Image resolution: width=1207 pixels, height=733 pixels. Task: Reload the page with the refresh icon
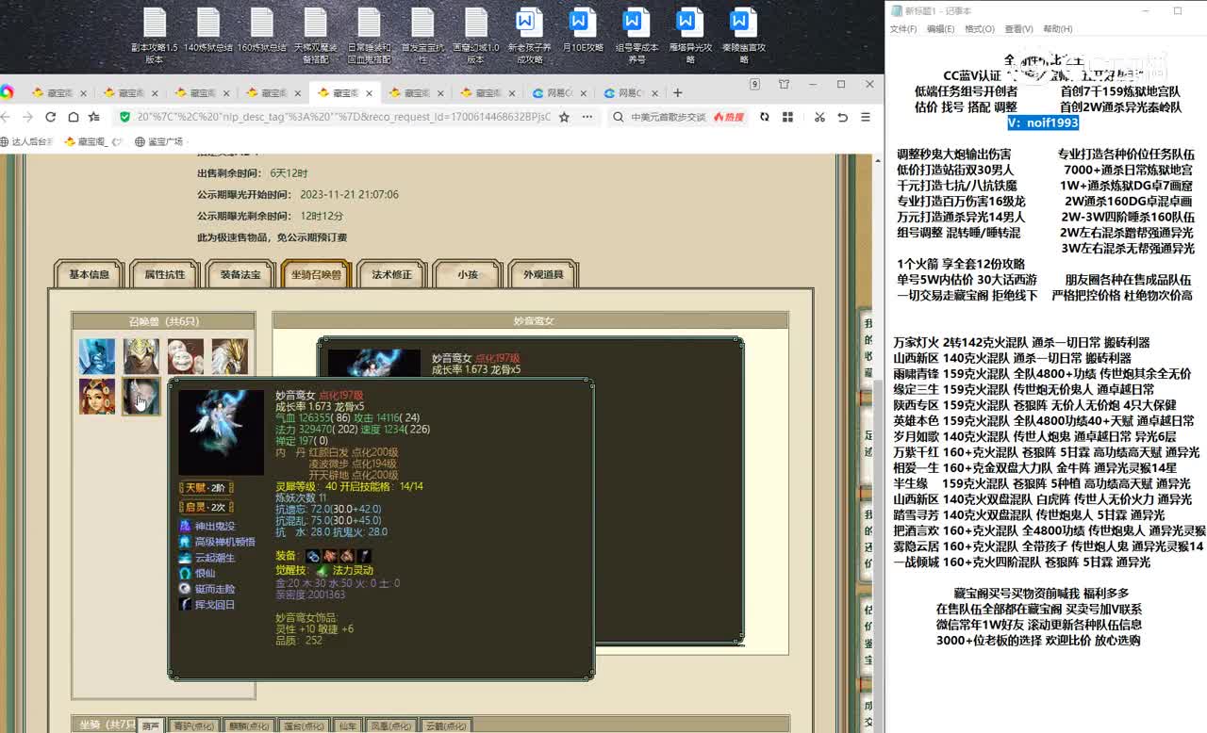51,117
